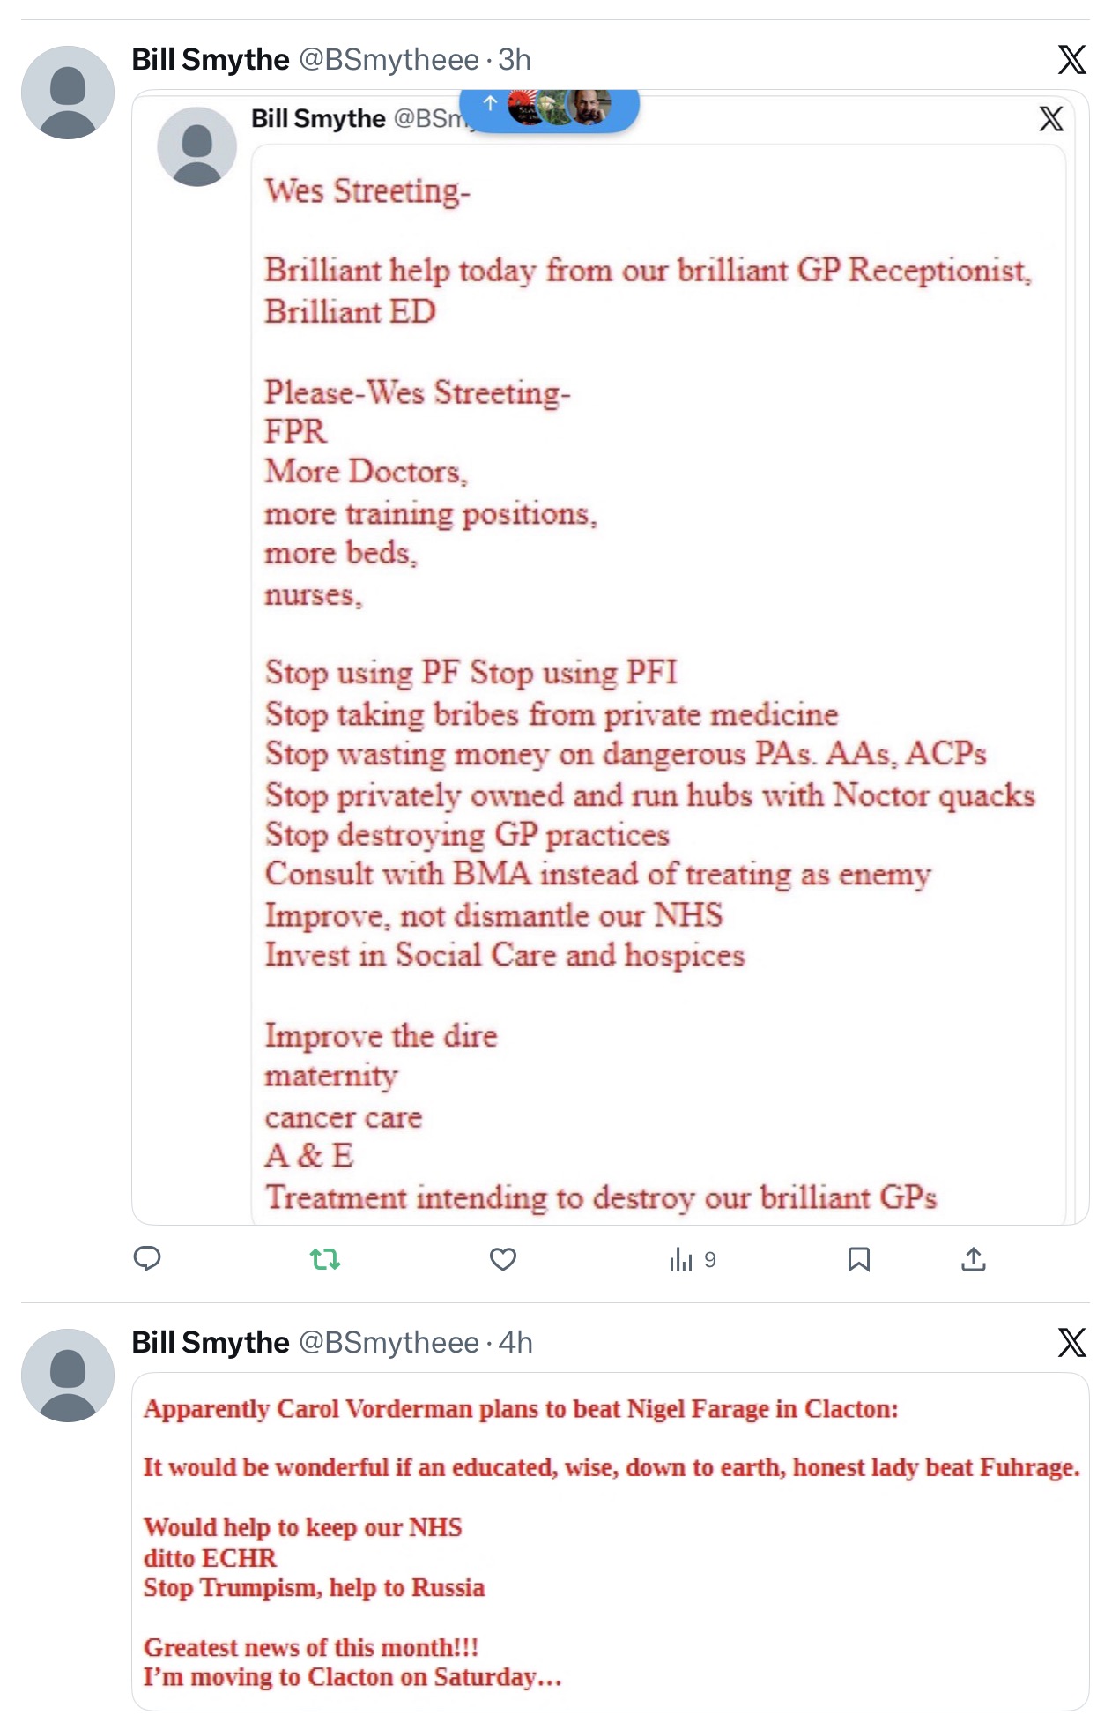The width and height of the screenshot is (1097, 1715).
Task: Open avatar in quoted post
Action: click(196, 146)
